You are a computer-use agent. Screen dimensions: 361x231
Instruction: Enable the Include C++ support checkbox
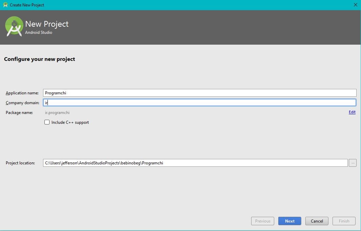pyautogui.click(x=47, y=122)
